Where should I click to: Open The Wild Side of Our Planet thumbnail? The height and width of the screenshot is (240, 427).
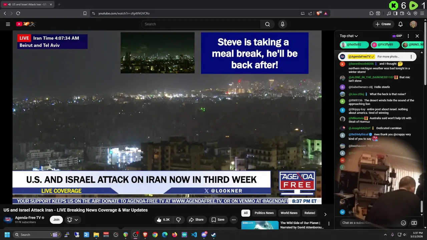[x=260, y=225]
